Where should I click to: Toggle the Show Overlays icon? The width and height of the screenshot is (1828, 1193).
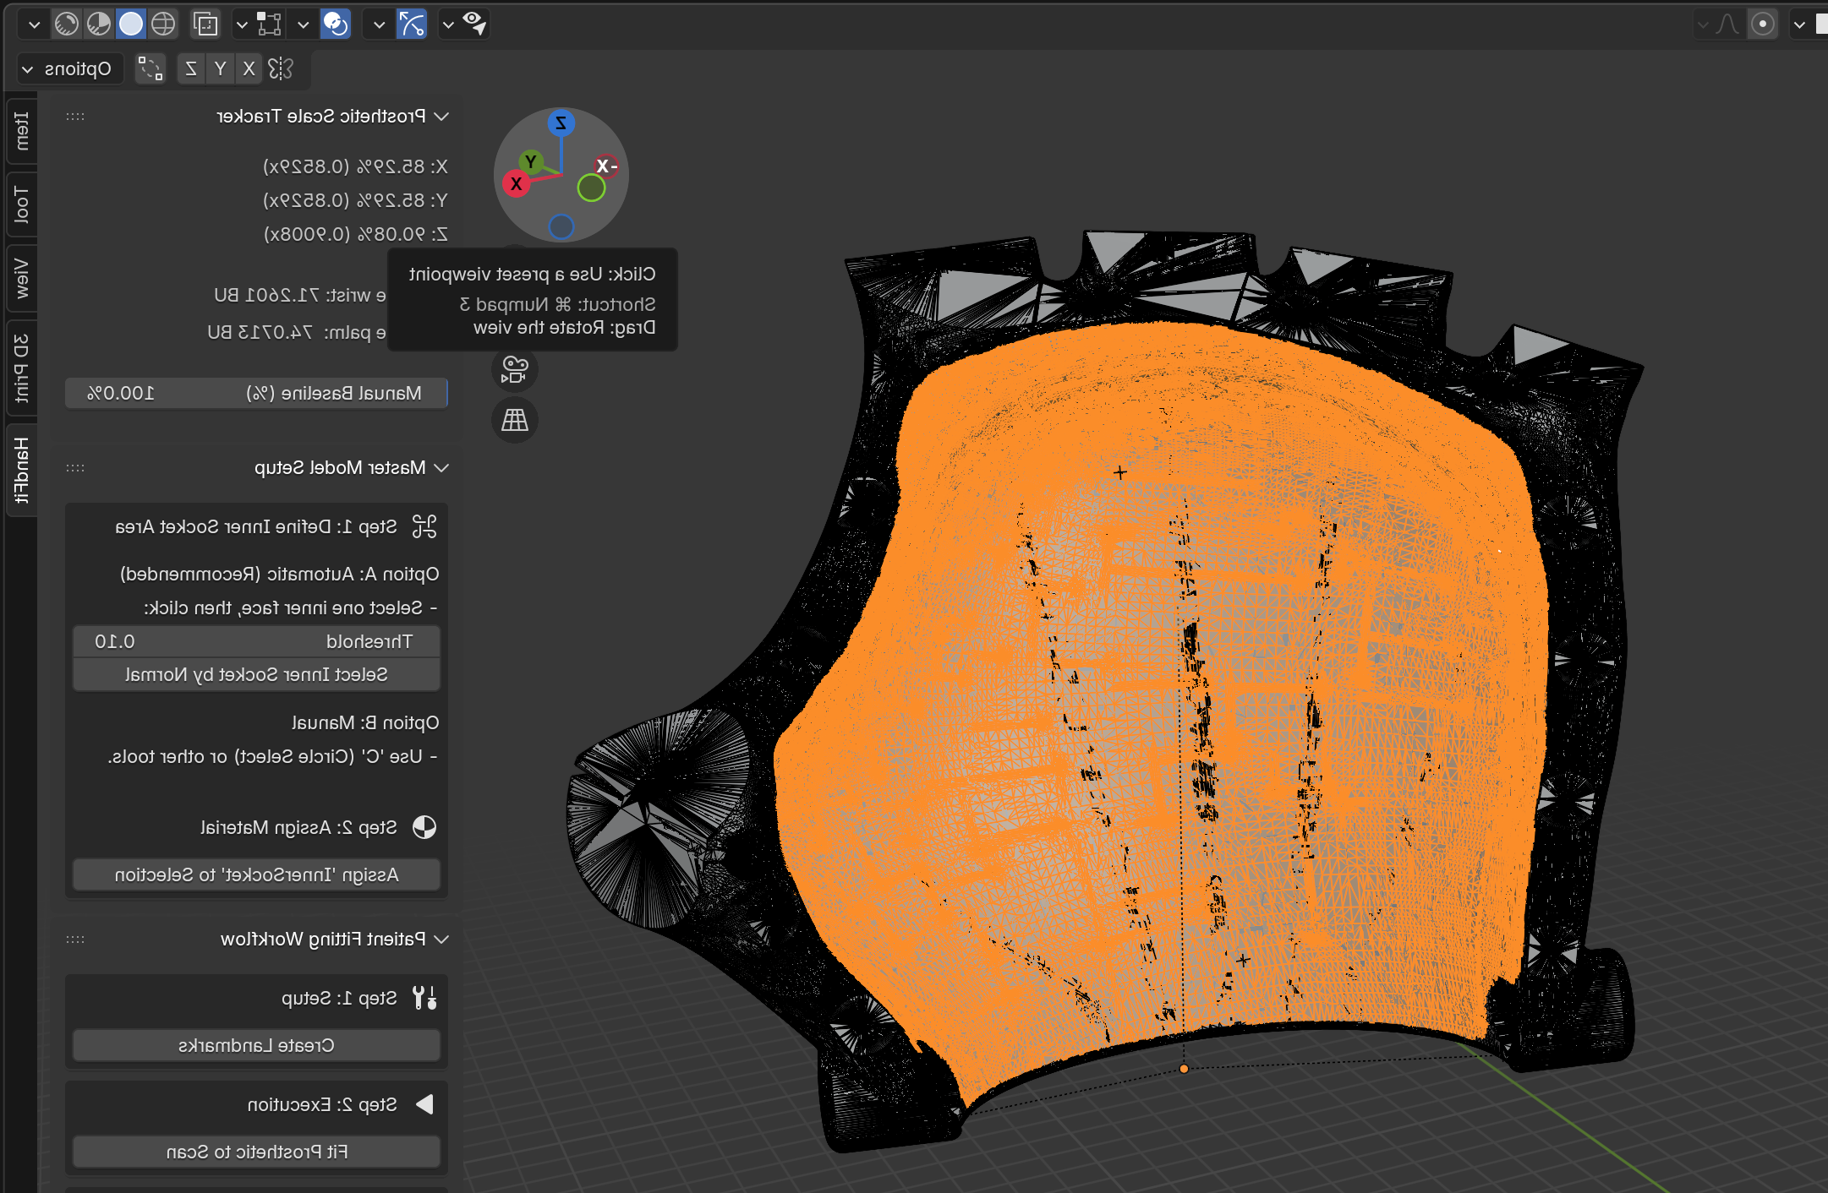(x=336, y=24)
